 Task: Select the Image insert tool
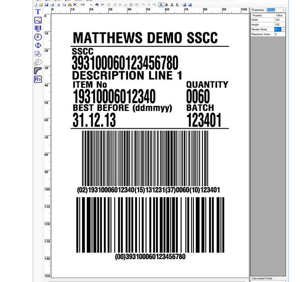click(38, 20)
